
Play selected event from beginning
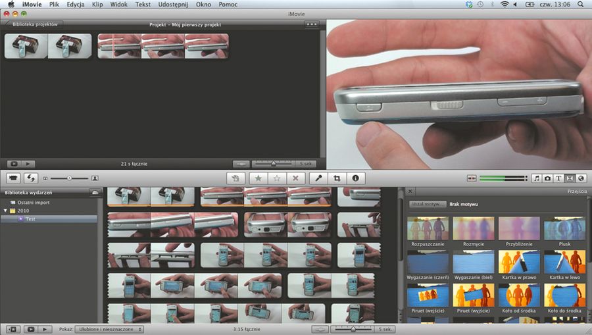tap(45, 329)
